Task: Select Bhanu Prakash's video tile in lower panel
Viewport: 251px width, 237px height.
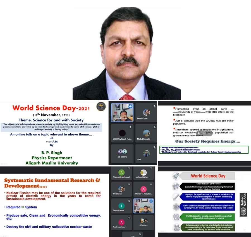Action: tap(144, 206)
